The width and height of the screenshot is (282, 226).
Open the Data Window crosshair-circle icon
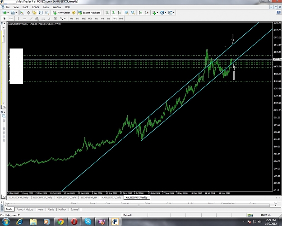(x=28, y=13)
